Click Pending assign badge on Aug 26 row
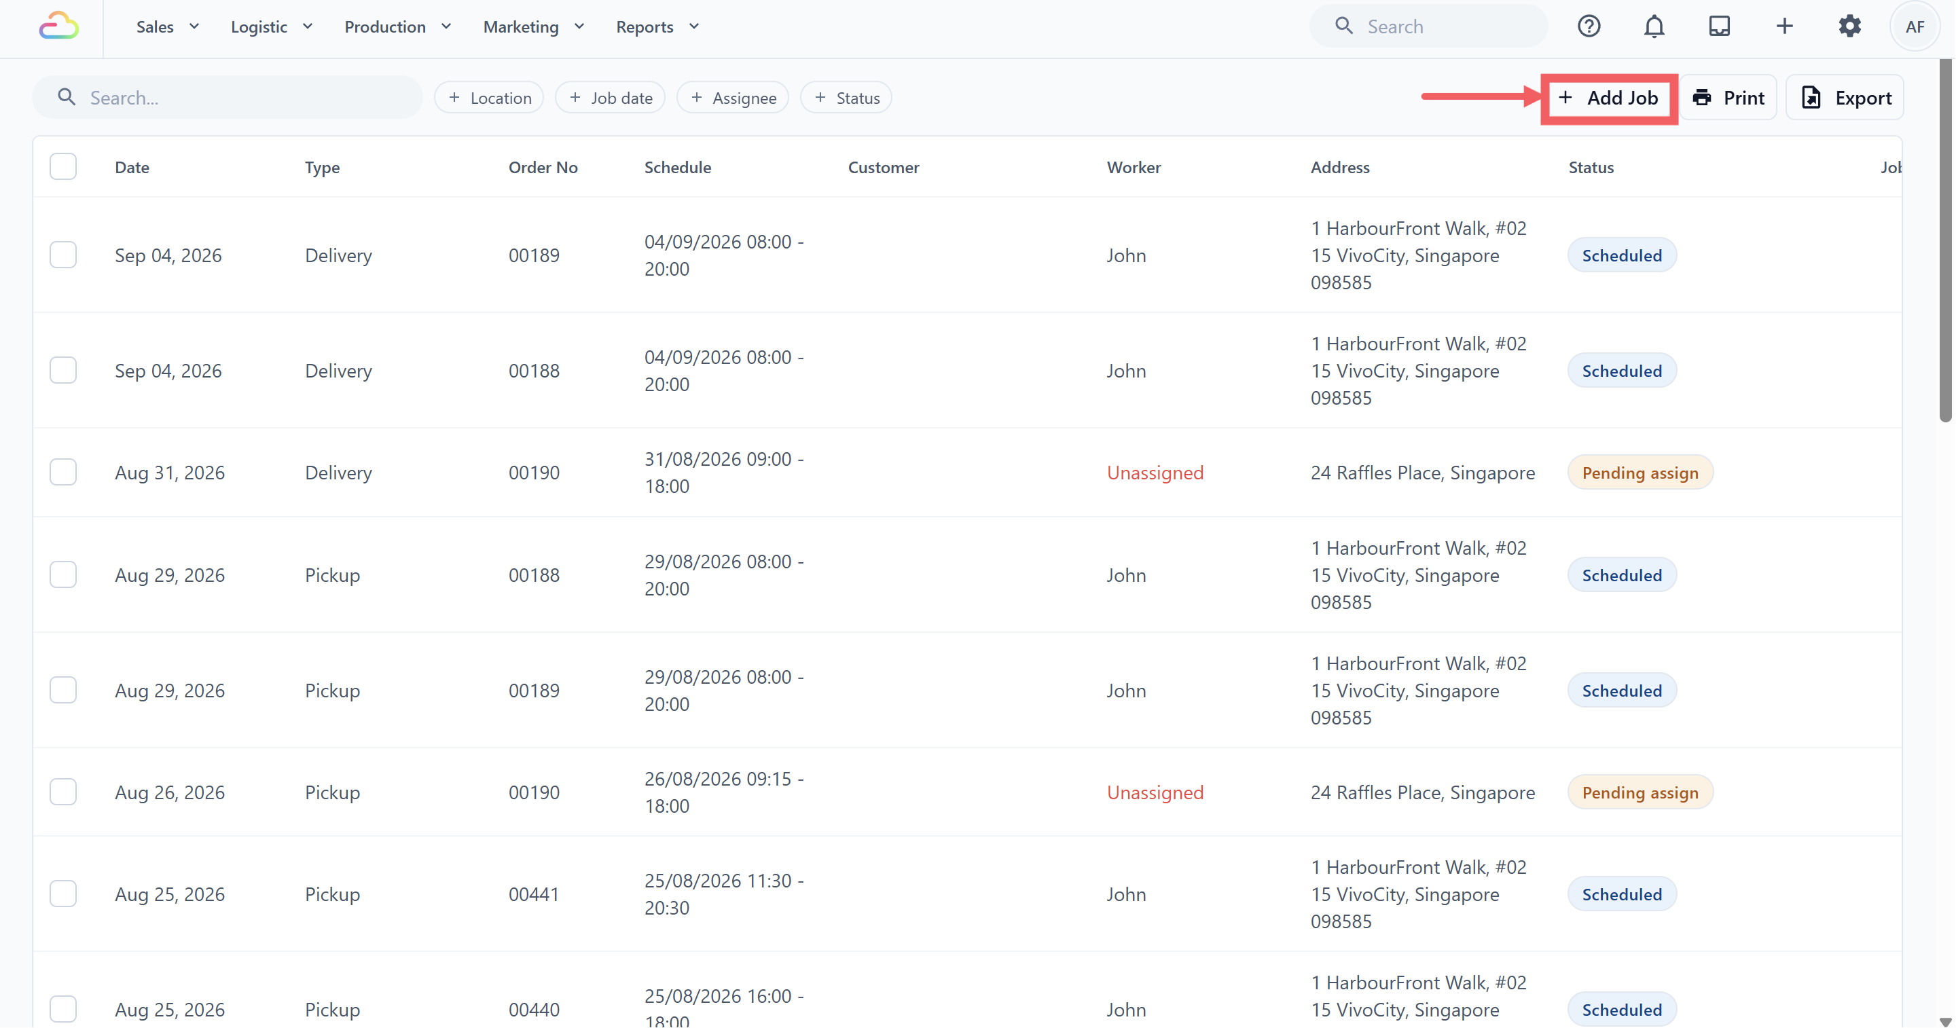This screenshot has width=1956, height=1028. point(1640,792)
